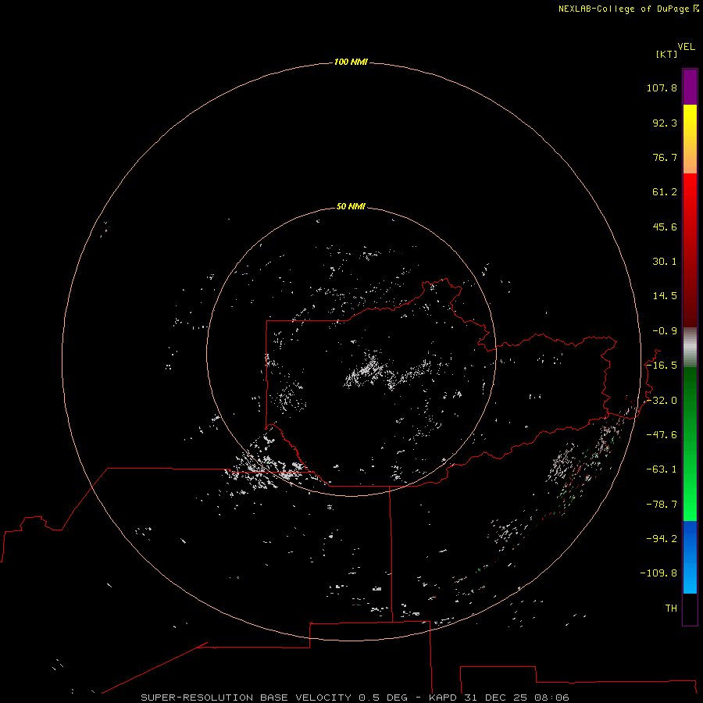This screenshot has width=703, height=703.
Task: Click the purple segment of the color bar
Action: tap(690, 87)
